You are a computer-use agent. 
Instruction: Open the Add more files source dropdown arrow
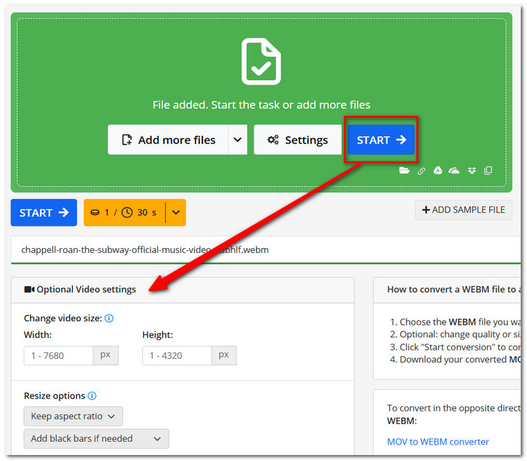(x=238, y=140)
